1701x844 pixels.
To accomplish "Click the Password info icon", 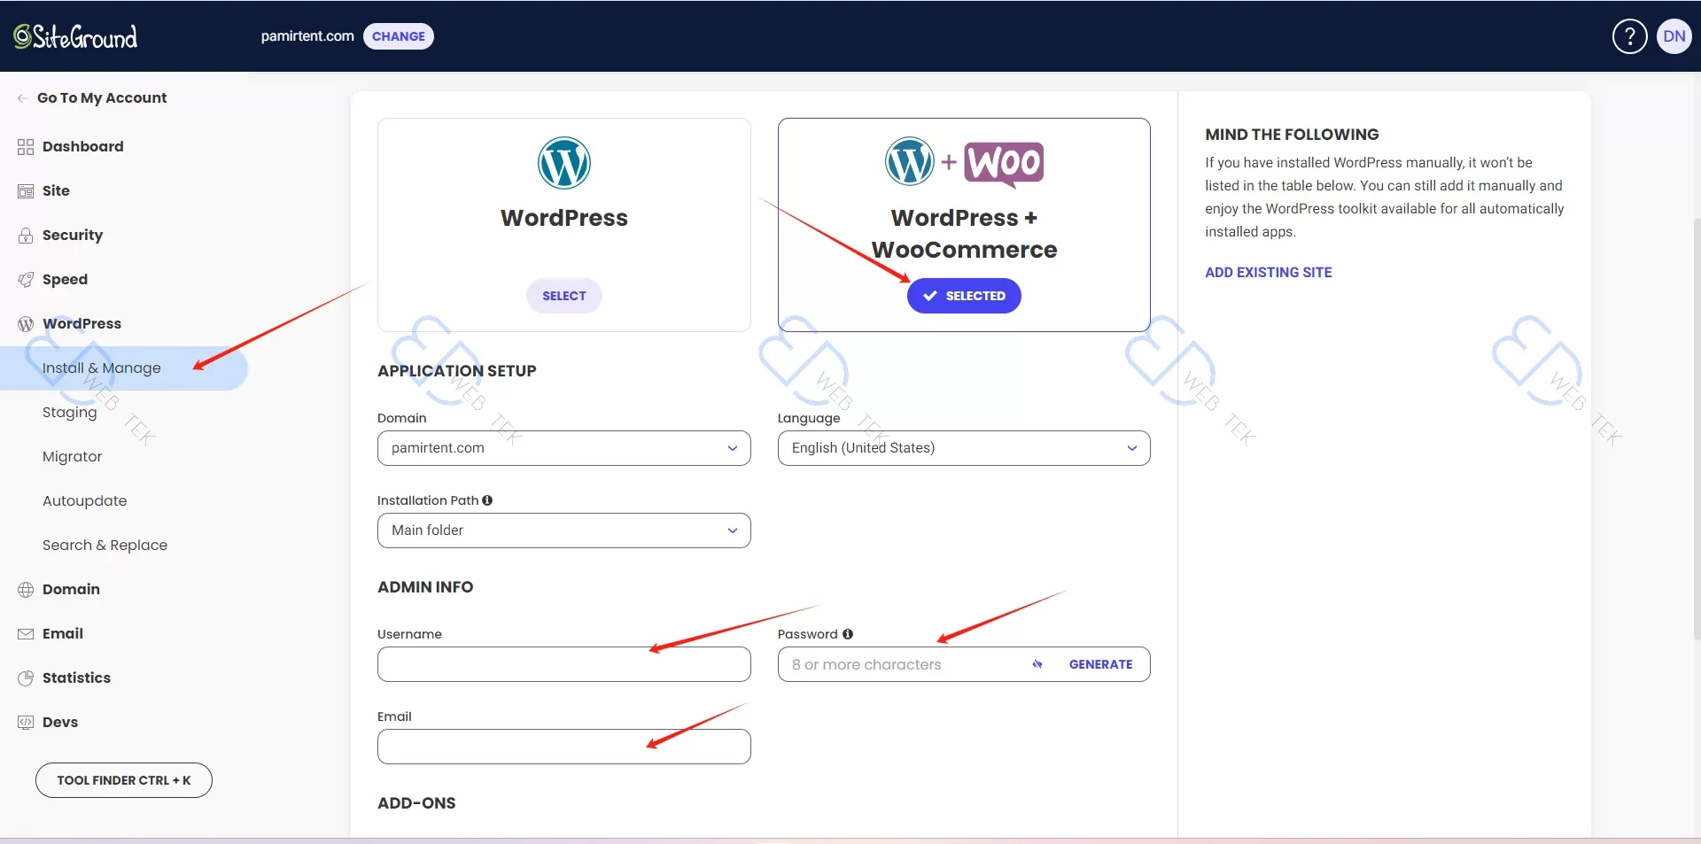I will click(x=848, y=634).
